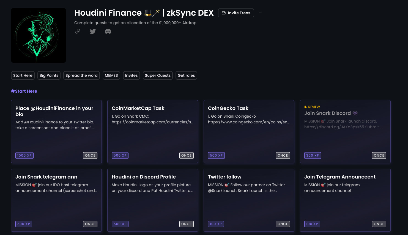Image resolution: width=408 pixels, height=235 pixels.
Task: Click the ONCE tag on CoinGecko Task
Action: (x=283, y=155)
